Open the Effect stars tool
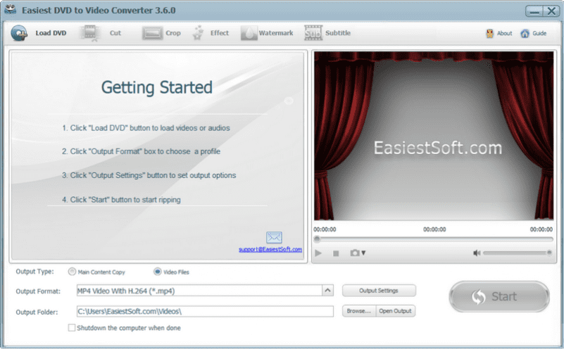Image resolution: width=564 pixels, height=349 pixels. (x=198, y=32)
